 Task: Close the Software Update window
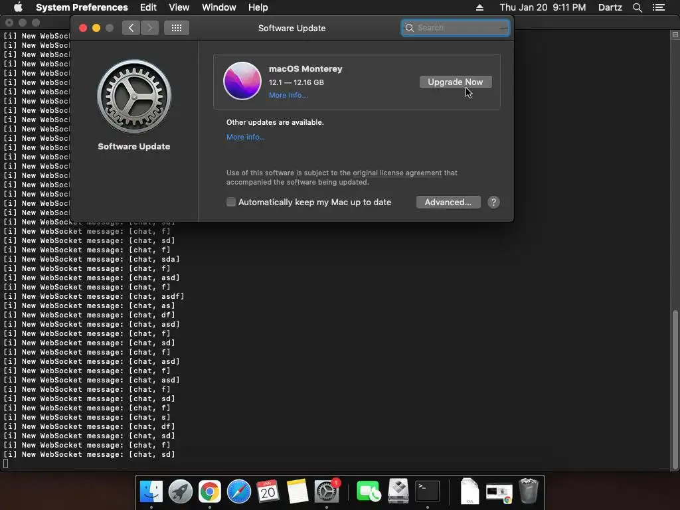83,28
